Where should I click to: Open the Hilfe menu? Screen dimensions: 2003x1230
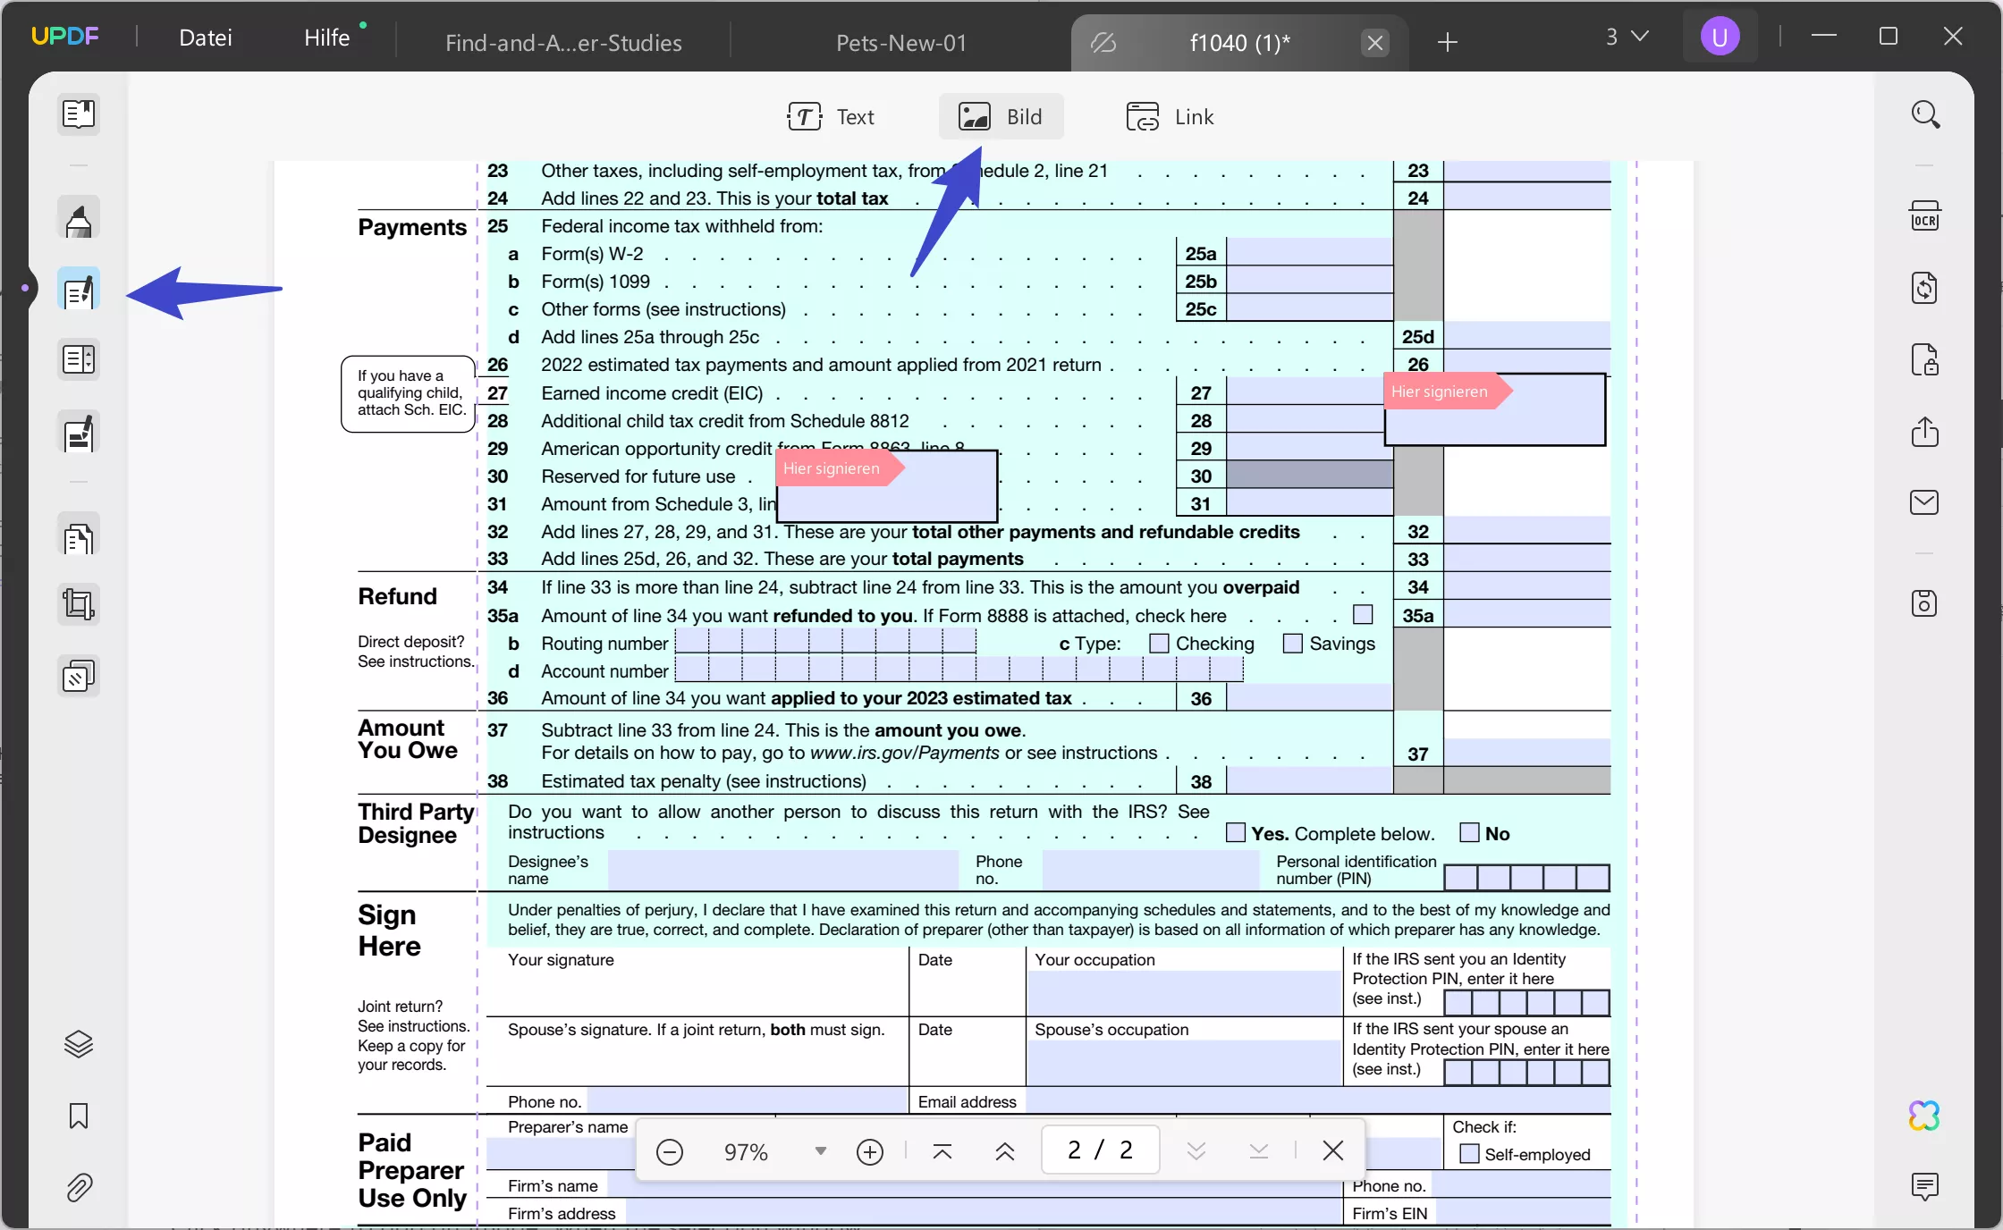pos(328,37)
